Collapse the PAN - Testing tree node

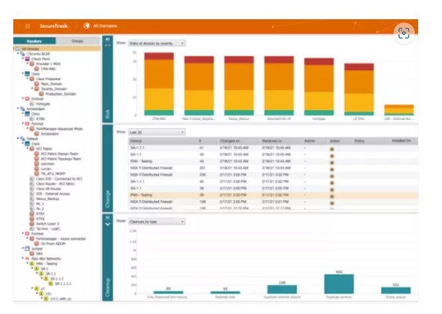(x=28, y=264)
